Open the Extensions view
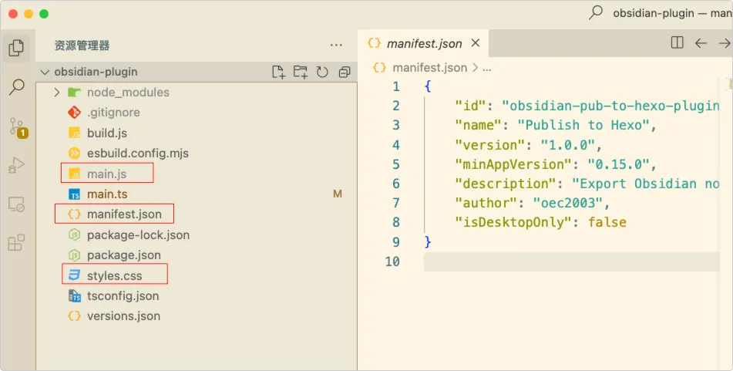733x371 pixels. pos(16,243)
